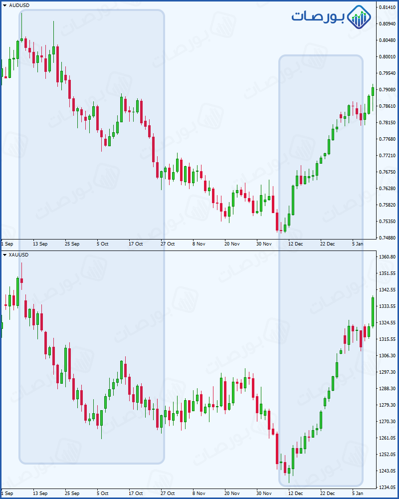Click the Arabic brand text beside the logo
Image resolution: width=399 pixels, height=499 pixels.
coord(318,17)
